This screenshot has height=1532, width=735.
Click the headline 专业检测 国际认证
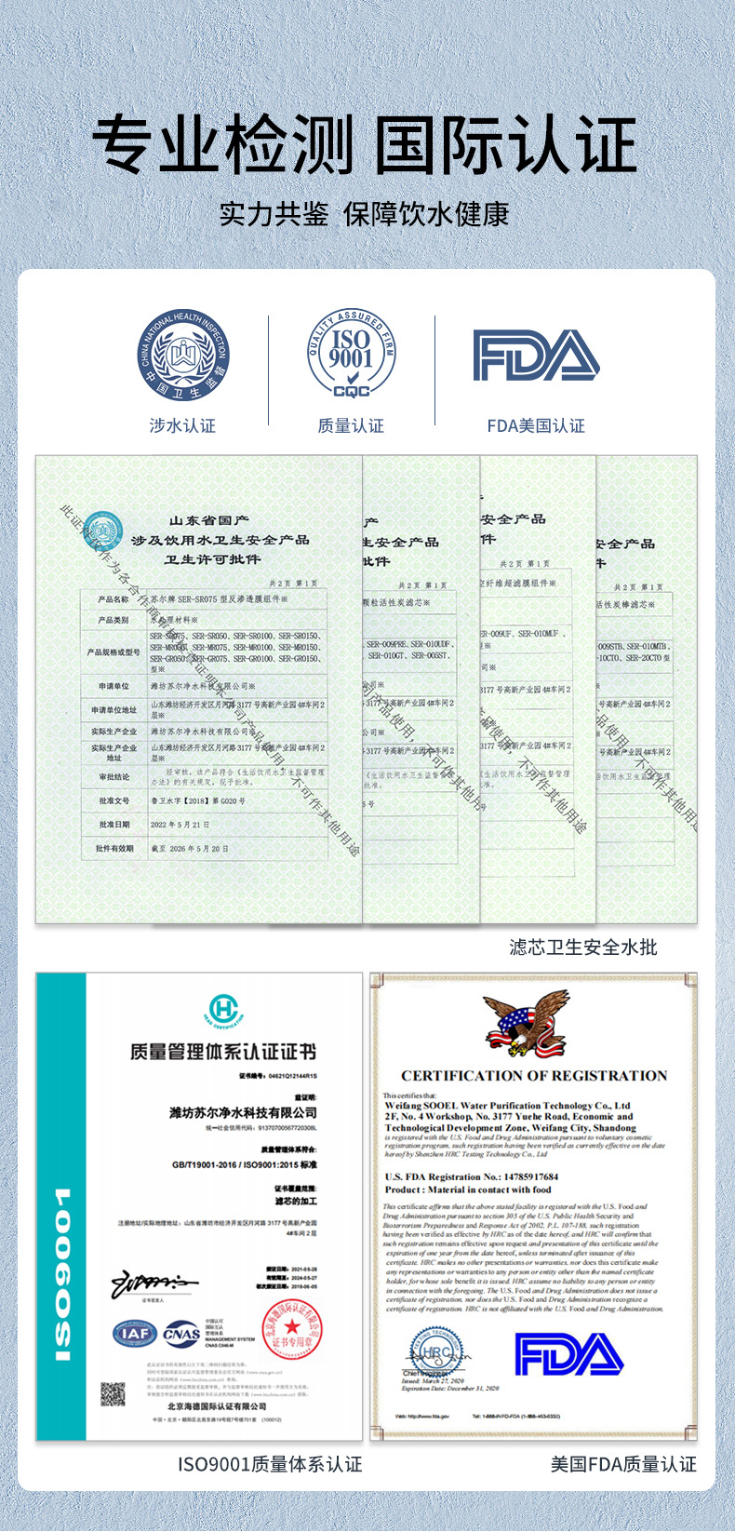click(x=365, y=145)
